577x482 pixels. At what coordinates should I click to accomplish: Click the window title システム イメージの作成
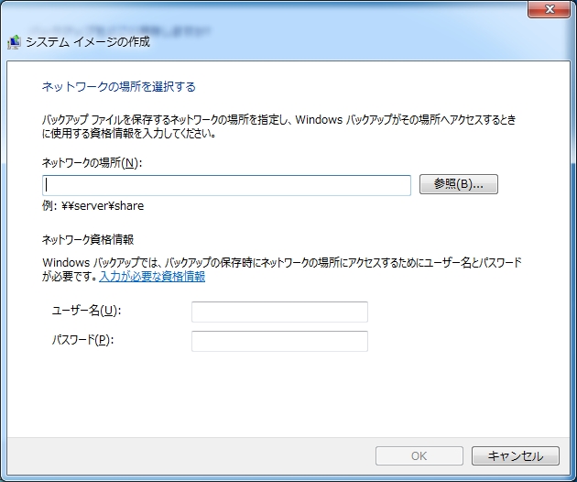88,42
